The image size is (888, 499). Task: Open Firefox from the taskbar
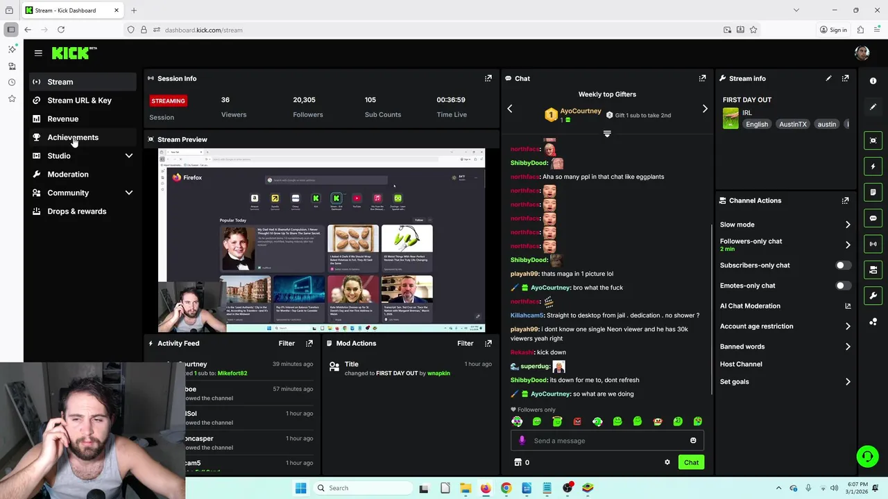(x=486, y=488)
